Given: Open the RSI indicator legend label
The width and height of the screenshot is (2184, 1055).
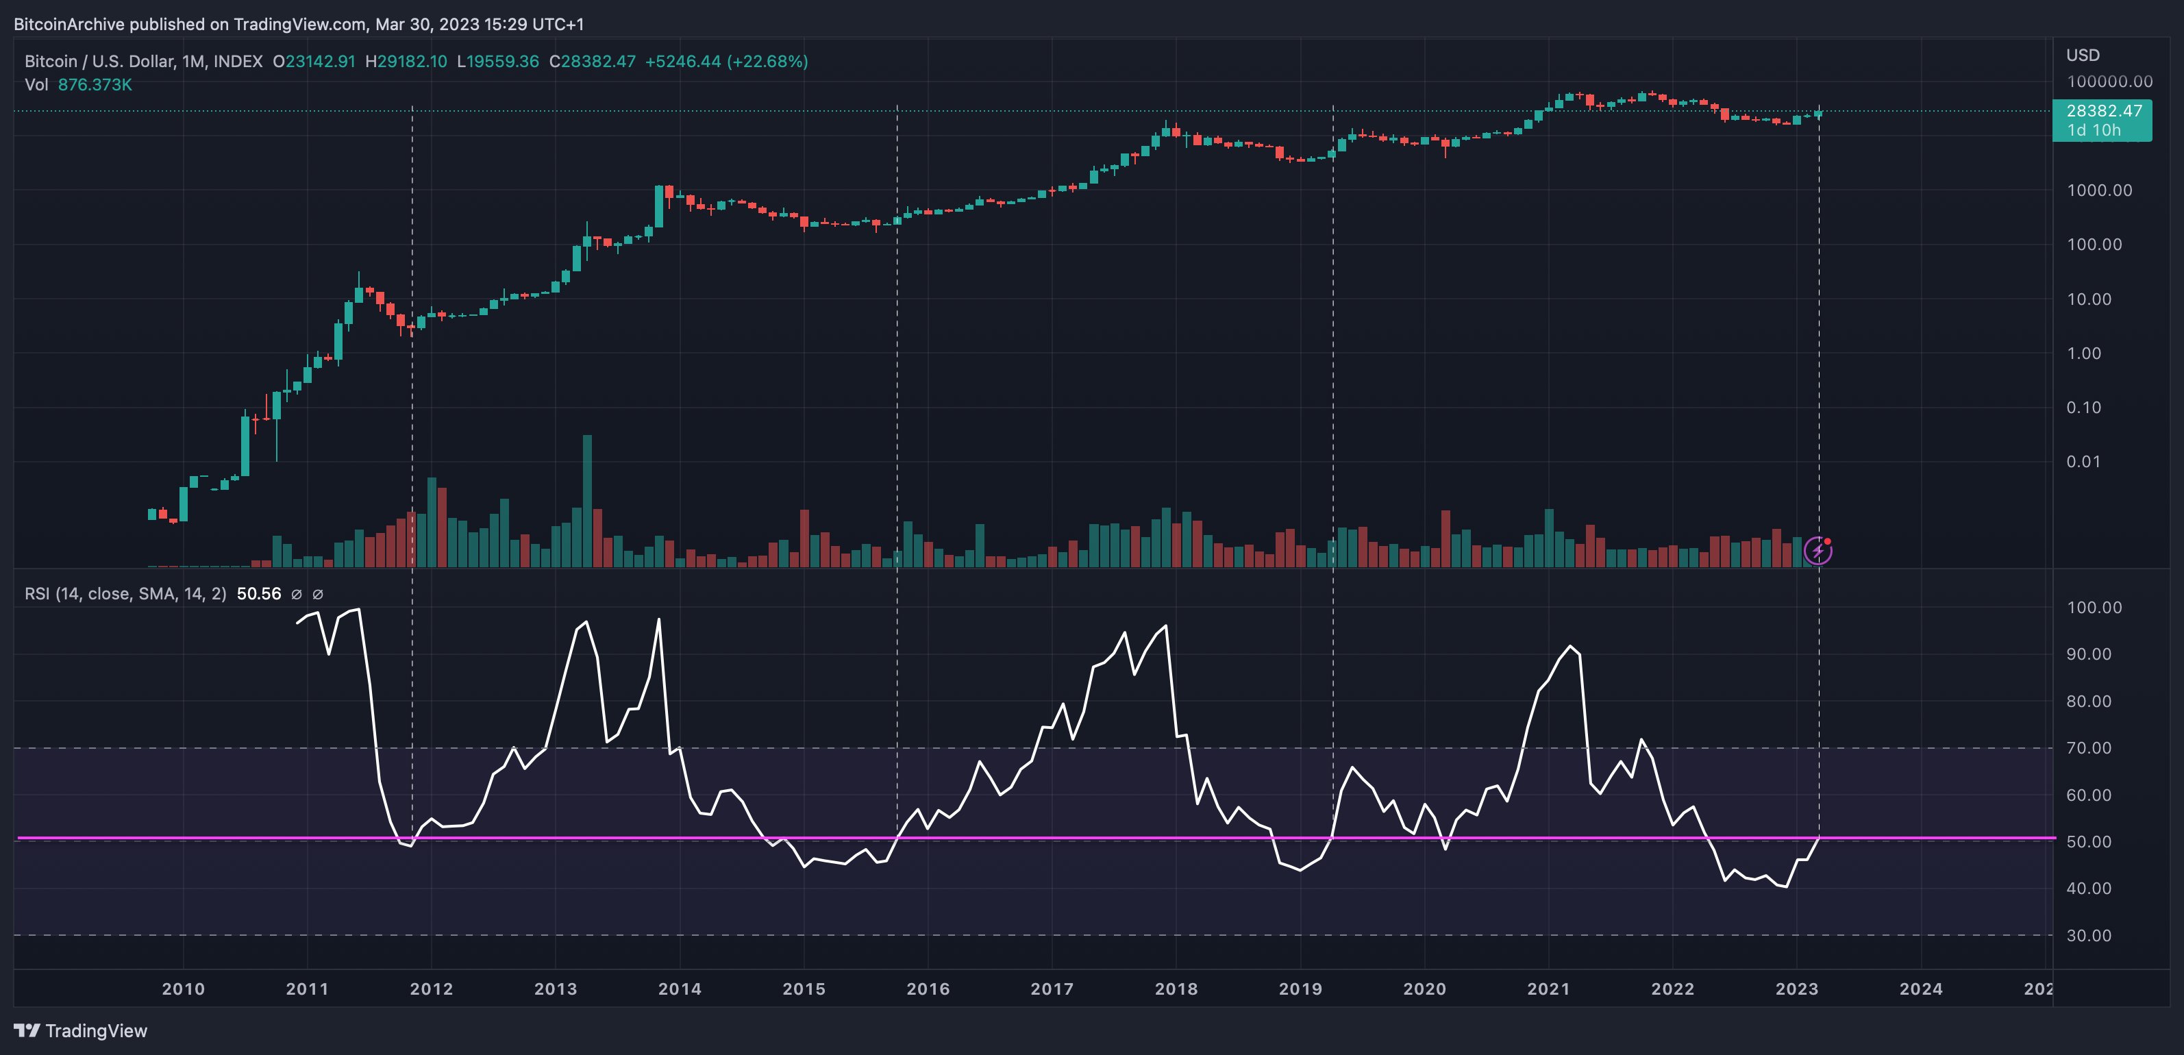Looking at the screenshot, I should click(125, 594).
